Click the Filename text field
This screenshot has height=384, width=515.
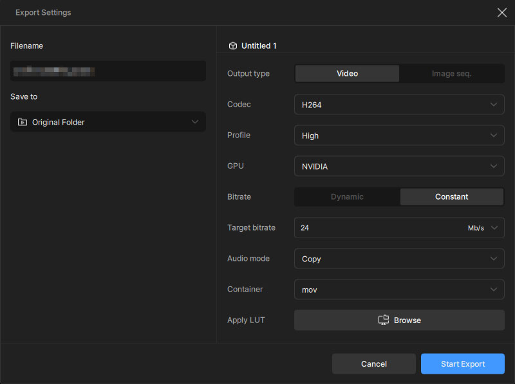108,71
